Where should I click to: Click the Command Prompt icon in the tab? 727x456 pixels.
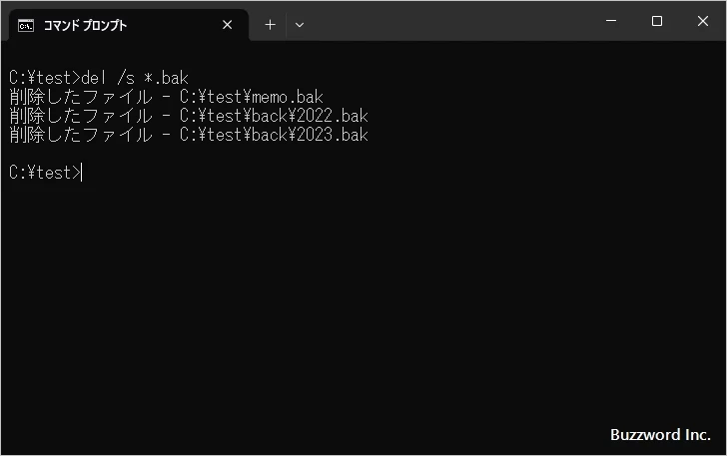[x=26, y=25]
